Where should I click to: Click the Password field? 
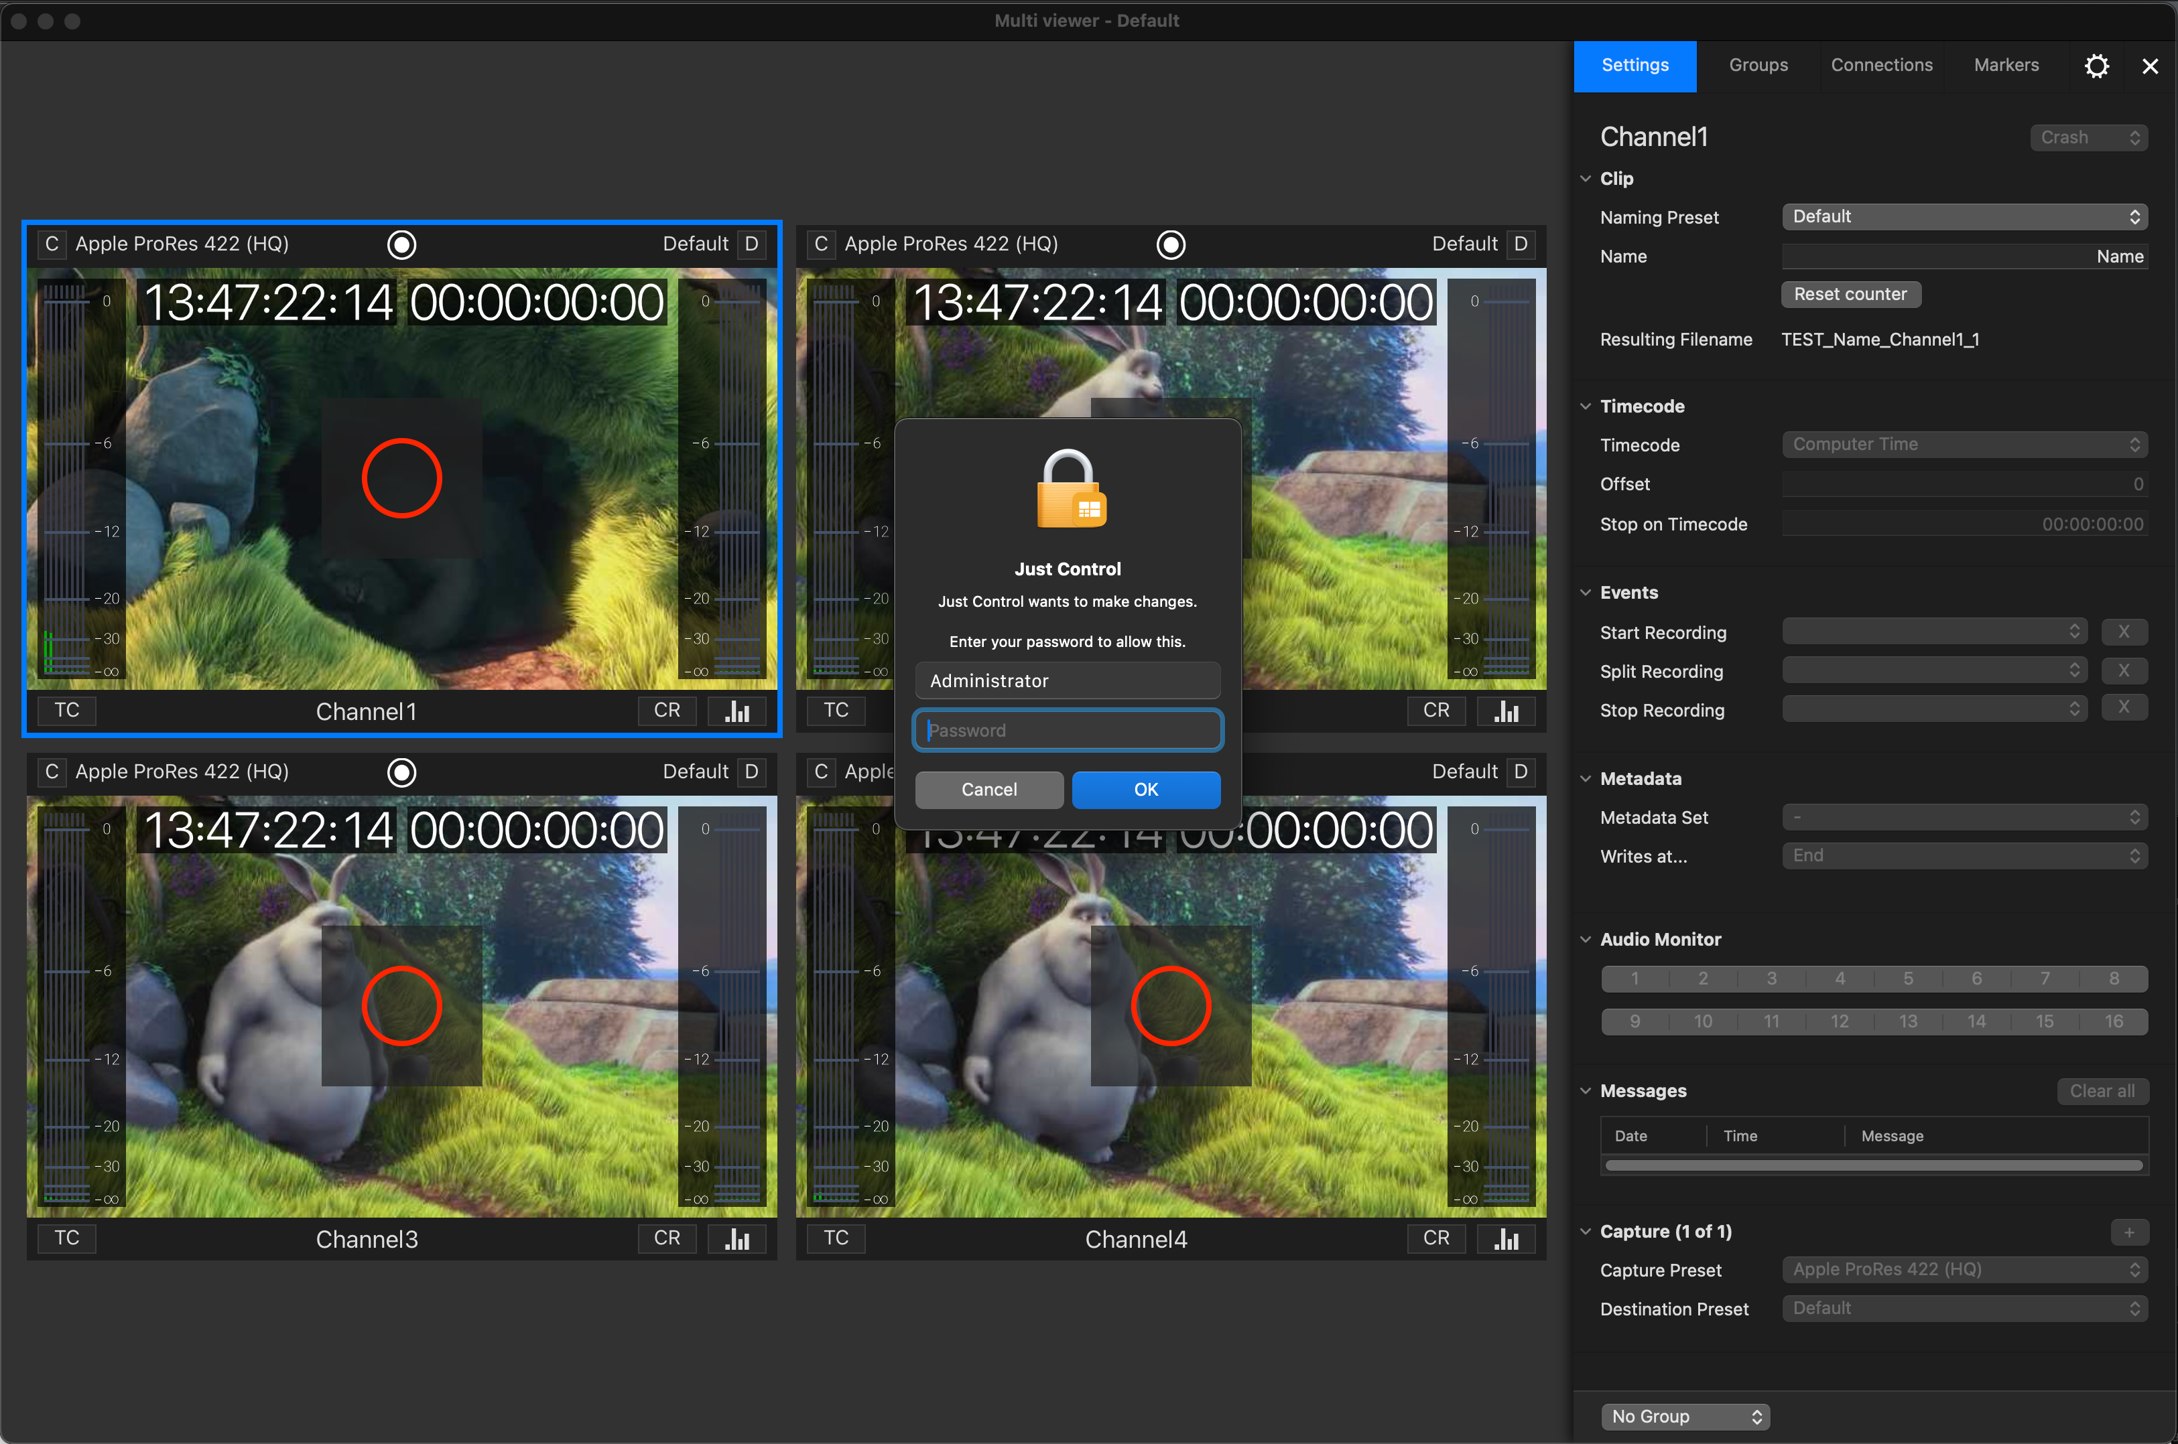[x=1068, y=730]
